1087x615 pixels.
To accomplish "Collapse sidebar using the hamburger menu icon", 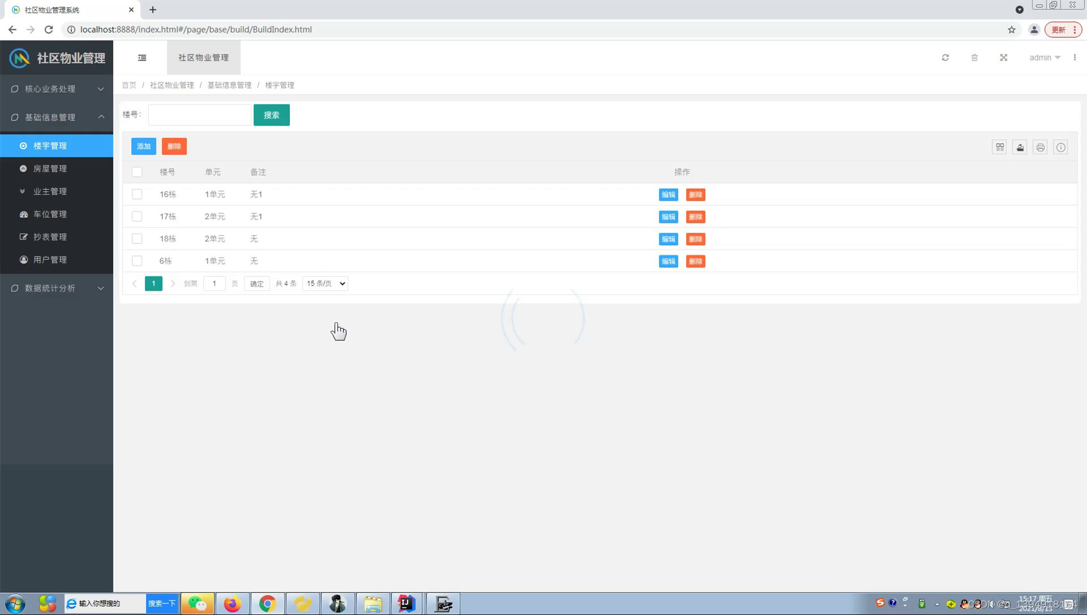I will (142, 58).
